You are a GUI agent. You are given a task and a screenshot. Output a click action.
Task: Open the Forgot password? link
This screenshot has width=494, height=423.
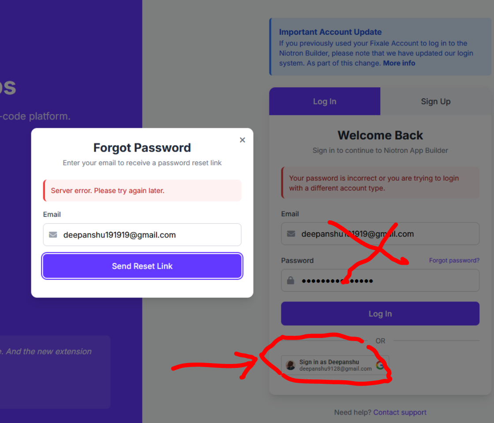point(454,260)
